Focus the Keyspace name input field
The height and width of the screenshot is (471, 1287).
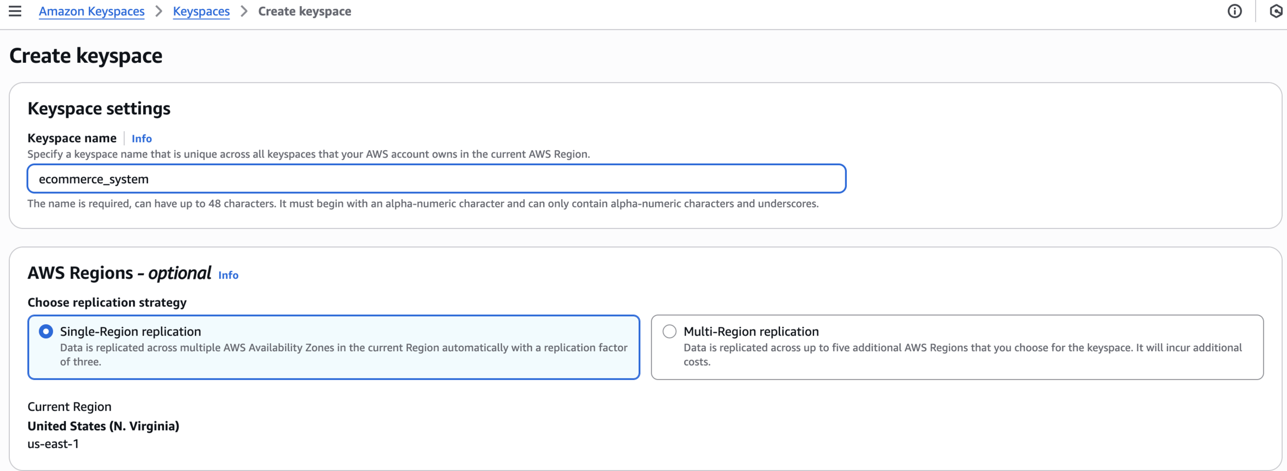(437, 179)
